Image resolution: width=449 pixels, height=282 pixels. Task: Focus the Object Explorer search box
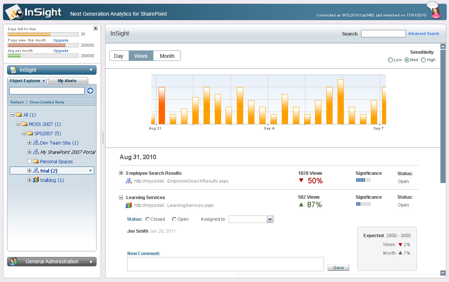[47, 91]
